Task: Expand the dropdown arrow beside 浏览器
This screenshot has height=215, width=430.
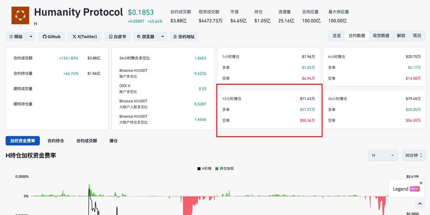Action: coord(162,36)
